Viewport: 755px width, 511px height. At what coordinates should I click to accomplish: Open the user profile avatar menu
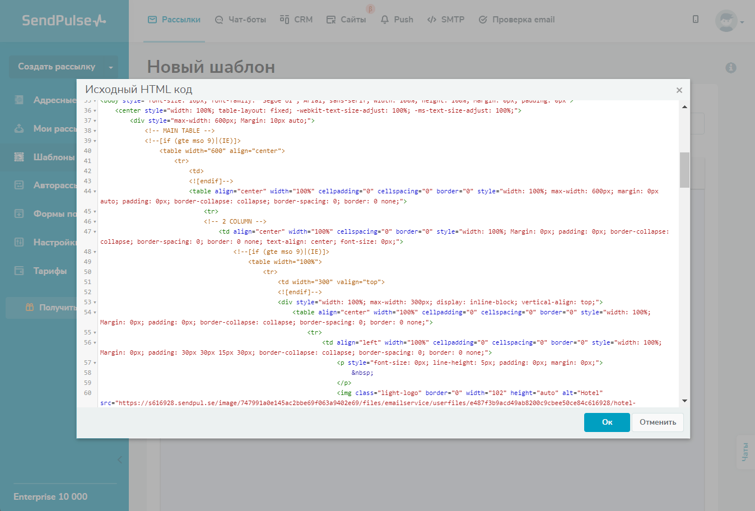click(x=726, y=21)
